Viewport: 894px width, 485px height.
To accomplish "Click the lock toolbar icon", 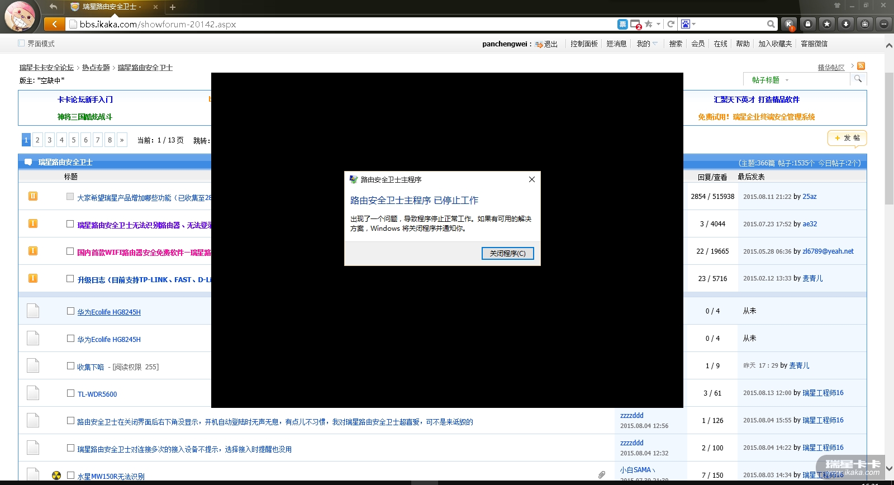I will pyautogui.click(x=808, y=24).
